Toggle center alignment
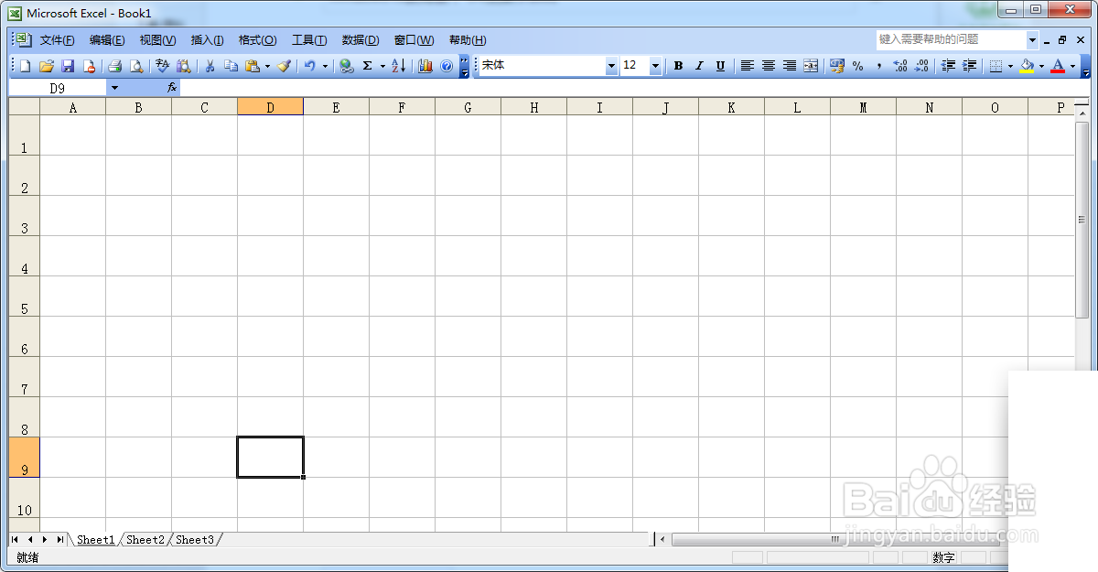 click(x=769, y=66)
